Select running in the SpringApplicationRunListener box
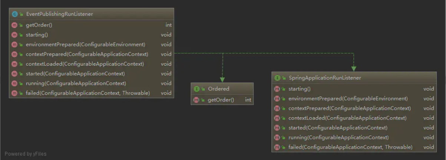The width and height of the screenshot is (446, 160). click(338, 137)
